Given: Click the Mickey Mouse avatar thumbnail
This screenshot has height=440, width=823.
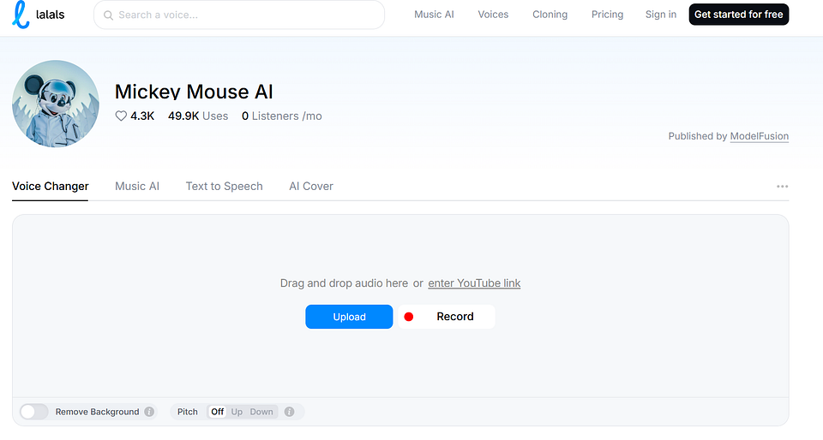Looking at the screenshot, I should (x=56, y=104).
